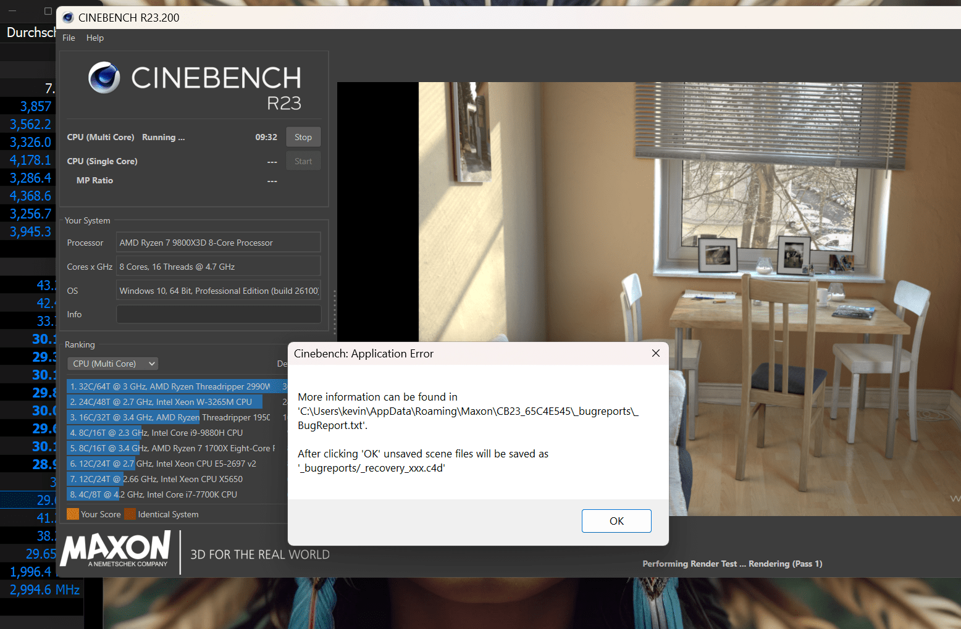Viewport: 961px width, 629px height.
Task: Click the 3,857 value in background window
Action: click(36, 106)
